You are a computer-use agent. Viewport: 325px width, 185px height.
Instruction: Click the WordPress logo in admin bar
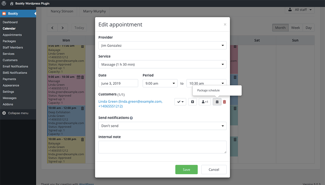click(4, 3)
